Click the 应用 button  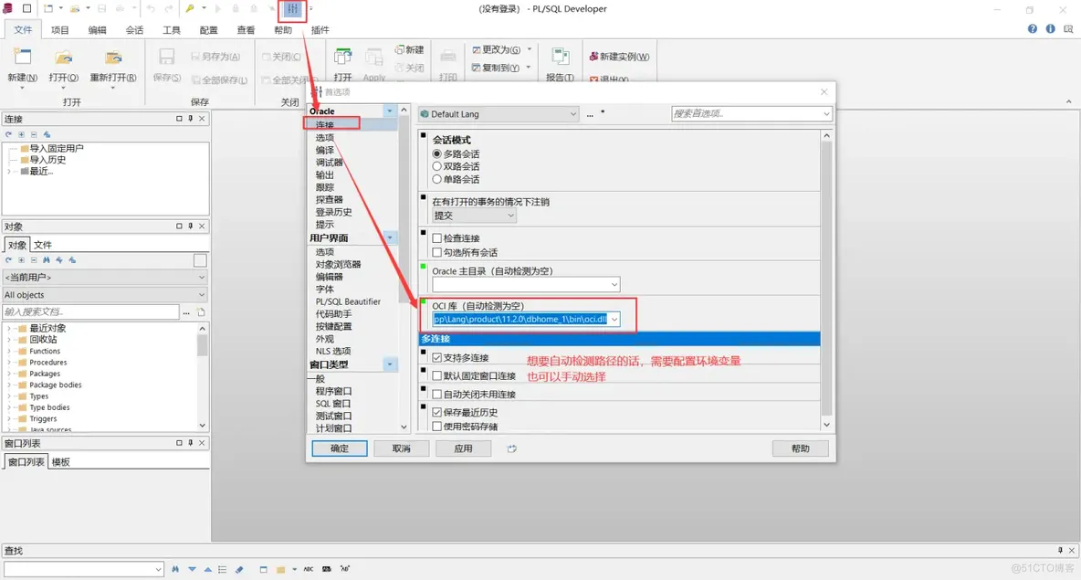(463, 448)
